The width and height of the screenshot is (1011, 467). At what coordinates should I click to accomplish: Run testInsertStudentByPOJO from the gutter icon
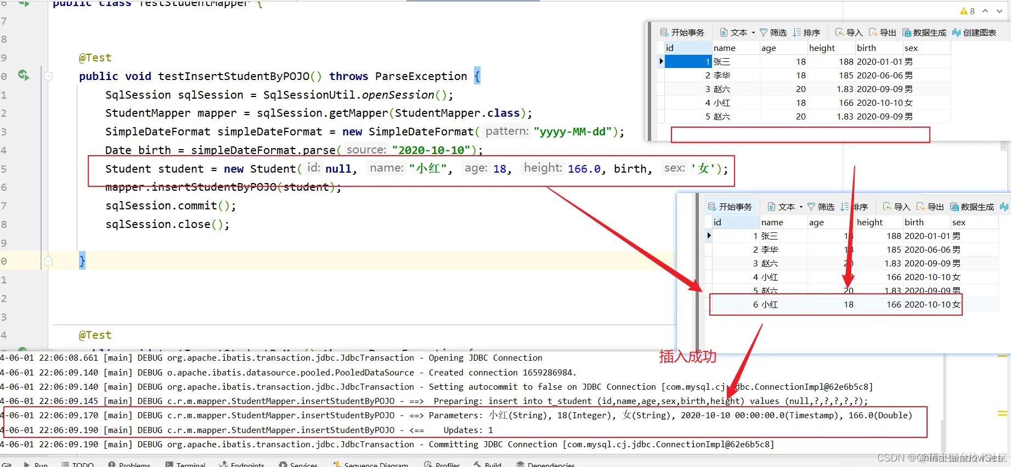pos(24,75)
